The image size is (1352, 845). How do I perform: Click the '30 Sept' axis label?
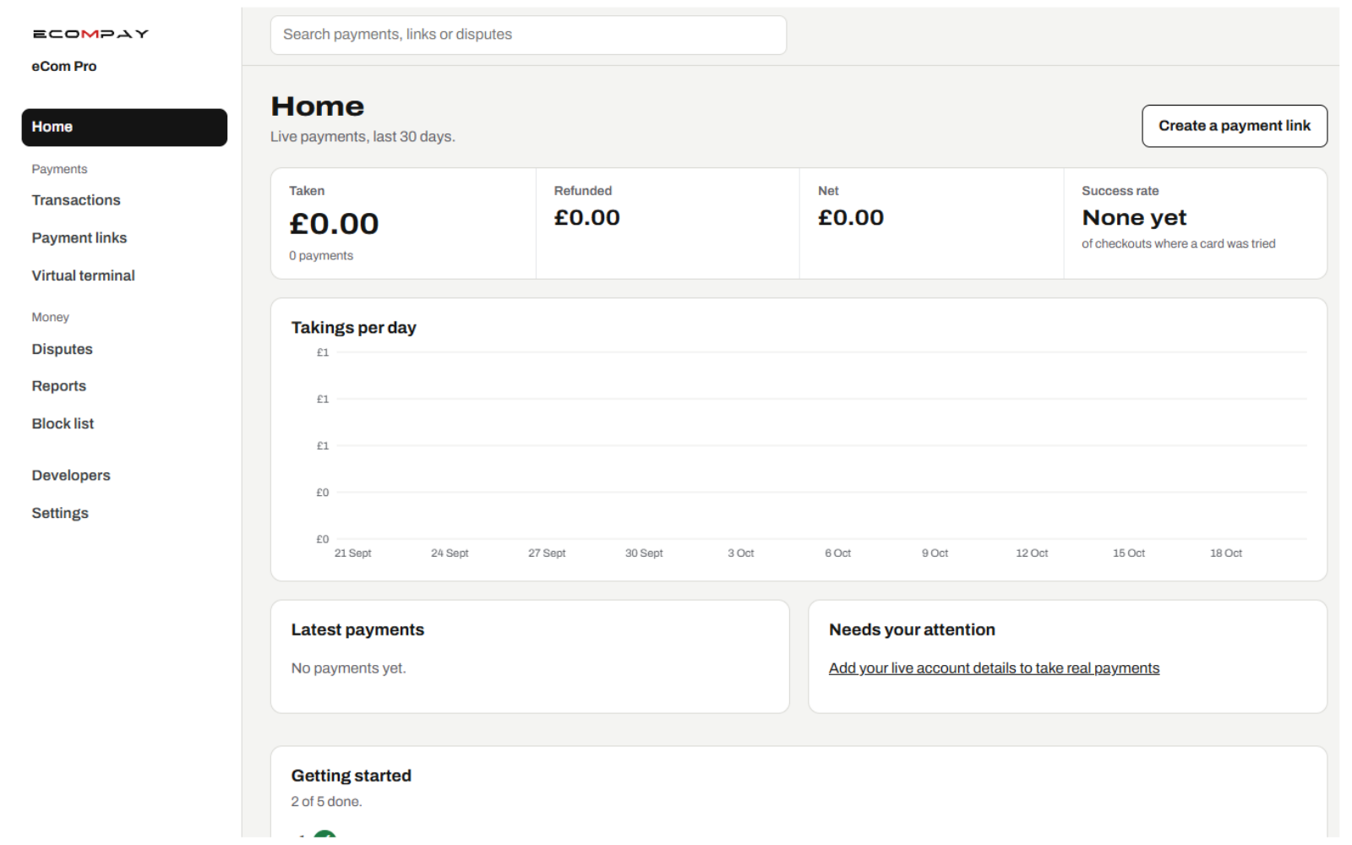tap(644, 553)
